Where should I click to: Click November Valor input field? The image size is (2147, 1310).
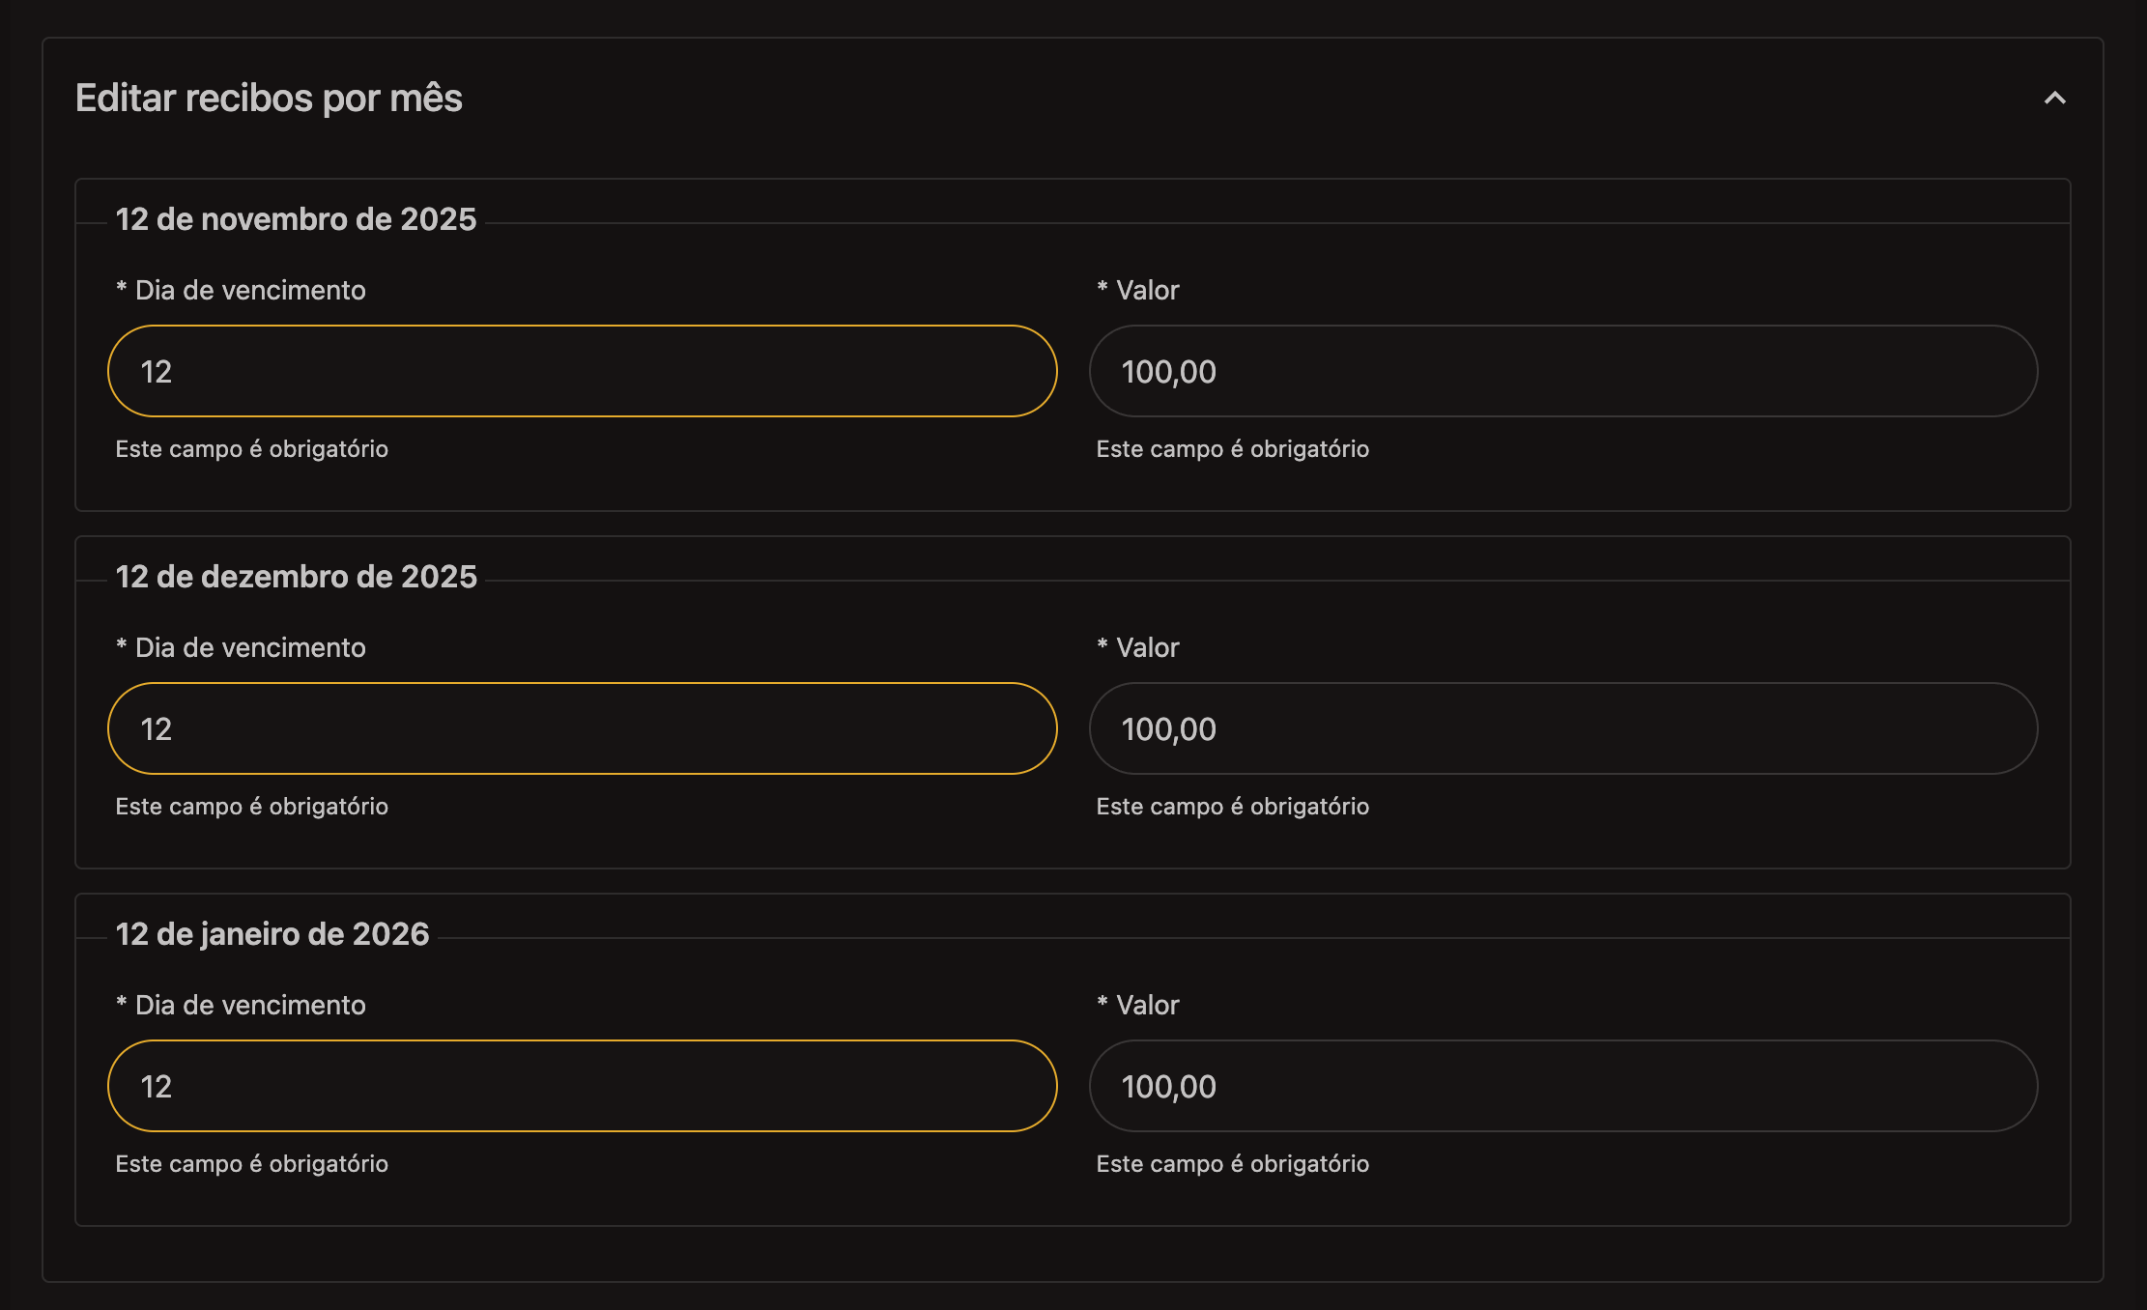[1562, 371]
